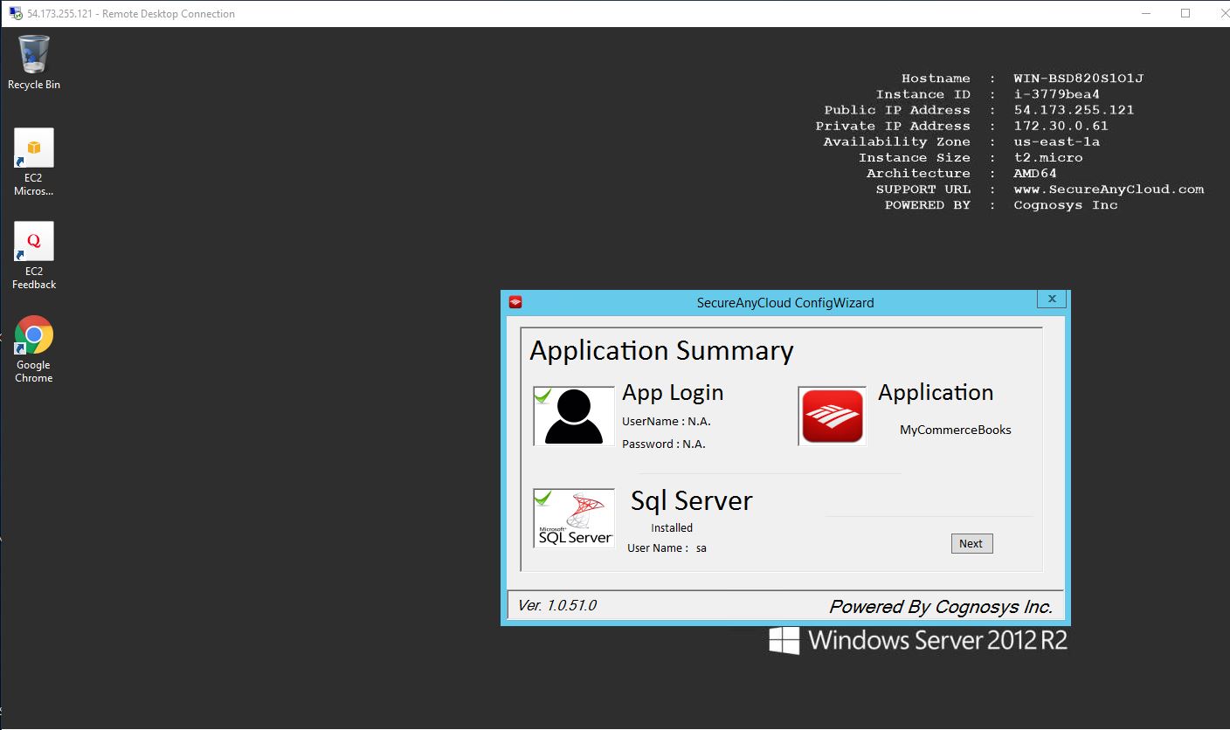Viewport: 1230px width, 730px height.
Task: Click the Remote Desktop Connection title icon
Action: point(15,13)
